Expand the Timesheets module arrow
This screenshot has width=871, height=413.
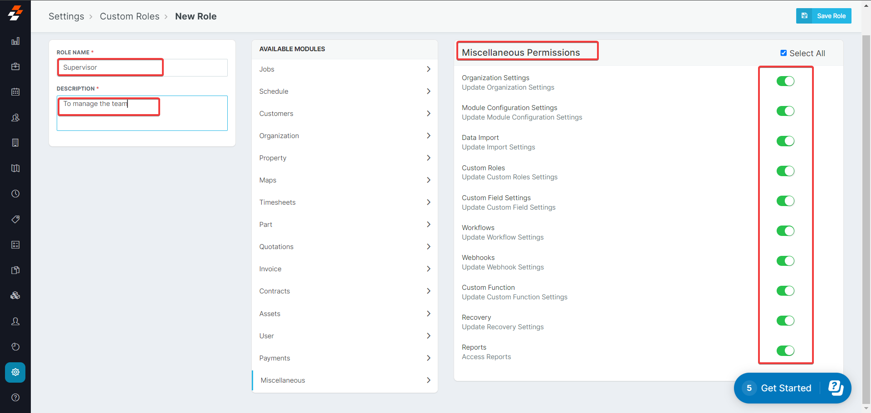pos(428,202)
